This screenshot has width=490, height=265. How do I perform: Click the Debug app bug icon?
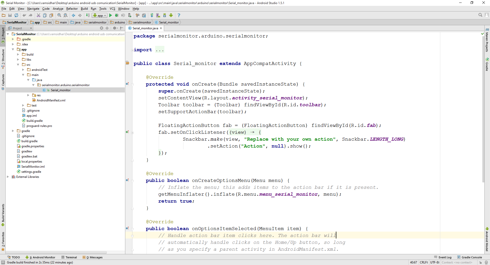point(117,15)
